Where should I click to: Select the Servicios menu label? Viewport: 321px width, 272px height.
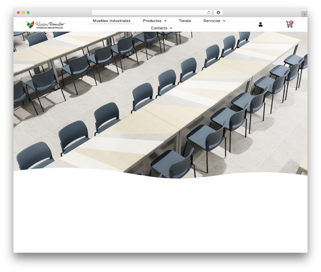click(212, 21)
